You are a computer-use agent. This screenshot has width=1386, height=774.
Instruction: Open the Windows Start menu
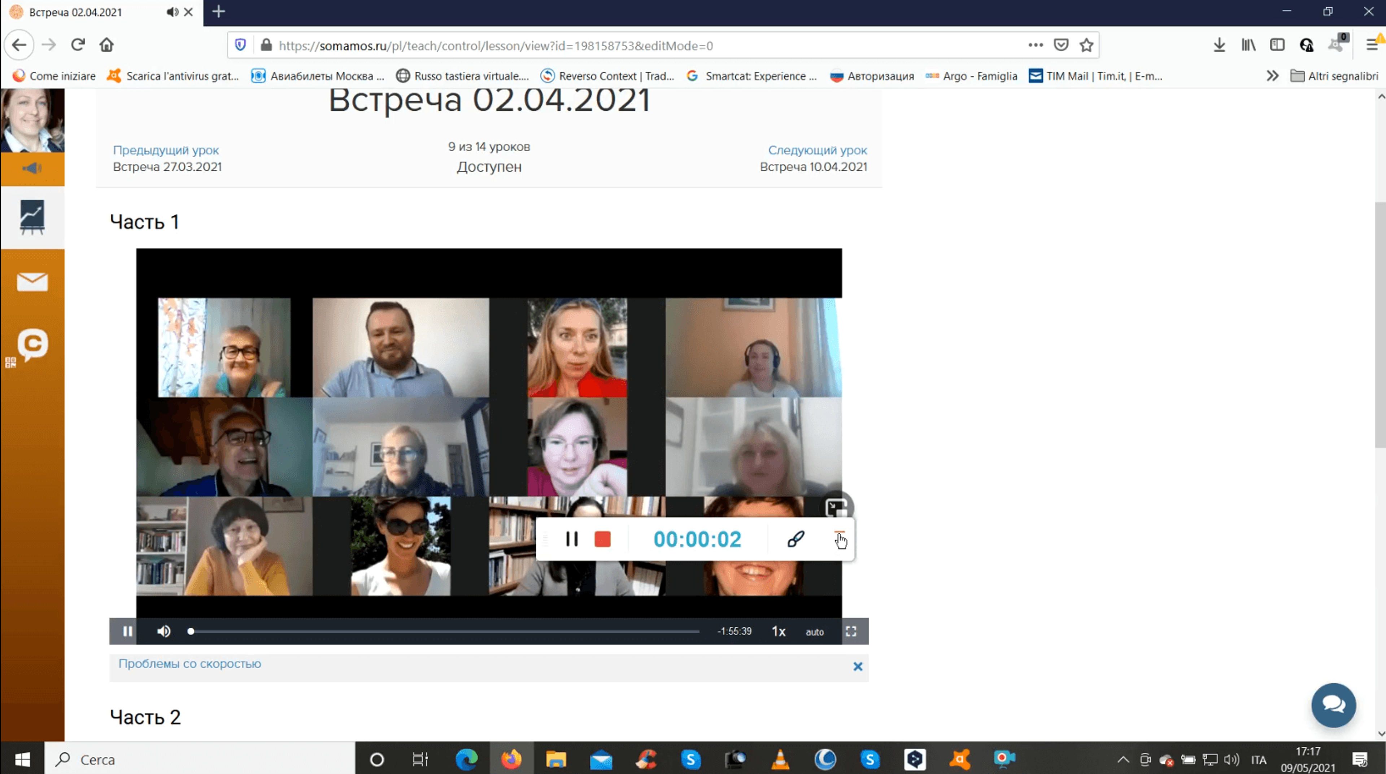tap(22, 759)
